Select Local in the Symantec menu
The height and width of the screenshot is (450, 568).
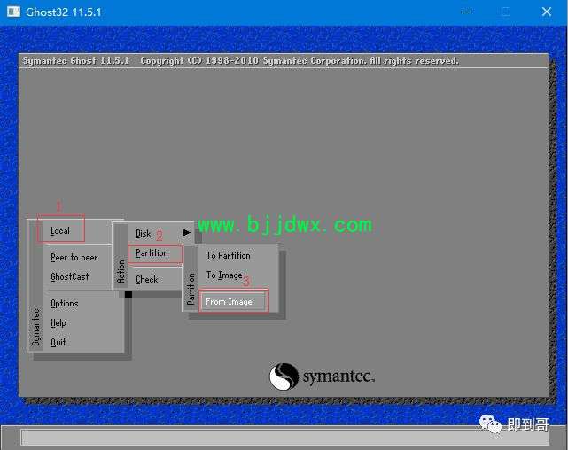click(60, 230)
